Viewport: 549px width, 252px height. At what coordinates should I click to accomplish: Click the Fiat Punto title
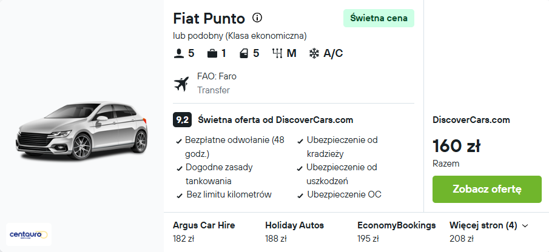(209, 18)
